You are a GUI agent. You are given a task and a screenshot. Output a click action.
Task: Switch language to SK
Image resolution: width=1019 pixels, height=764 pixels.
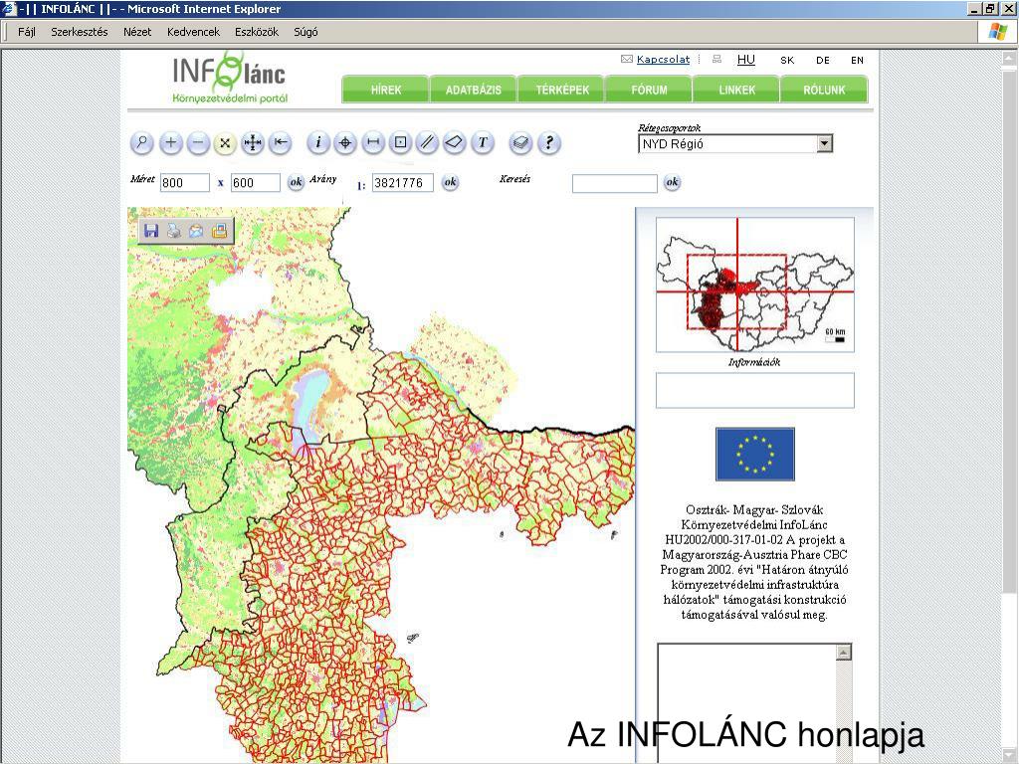coord(787,60)
